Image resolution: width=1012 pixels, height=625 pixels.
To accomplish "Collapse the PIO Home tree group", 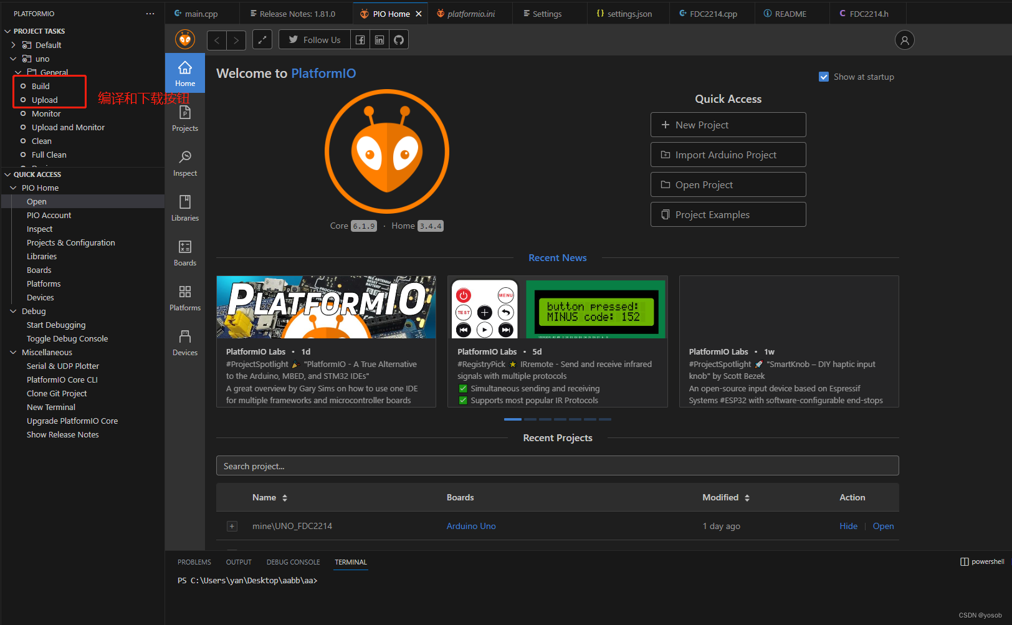I will (14, 188).
